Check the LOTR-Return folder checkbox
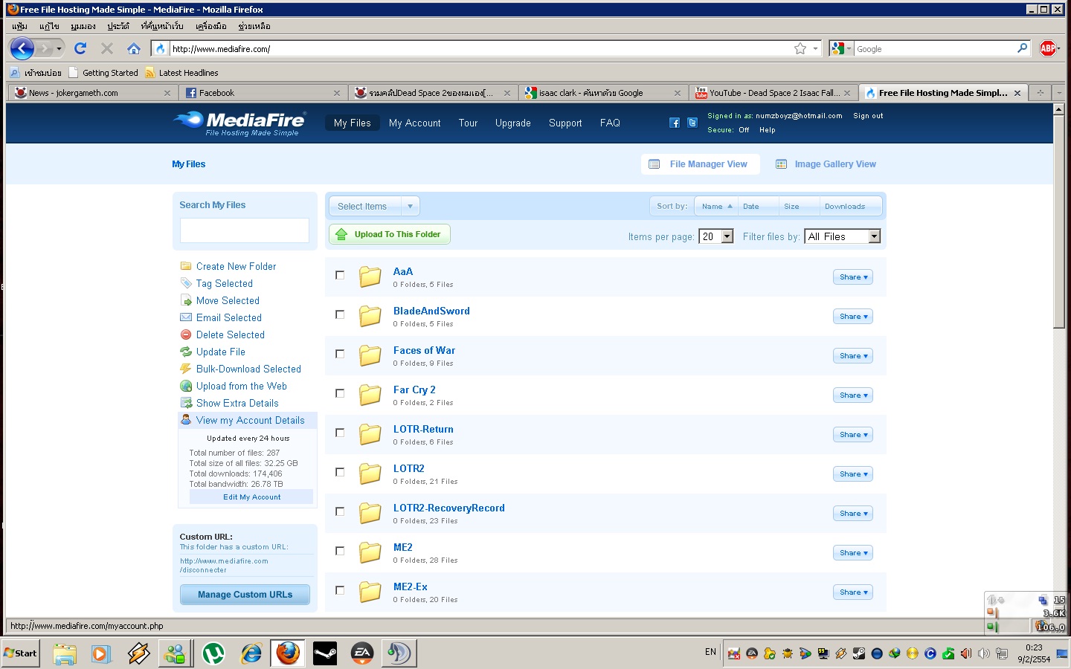 point(340,433)
